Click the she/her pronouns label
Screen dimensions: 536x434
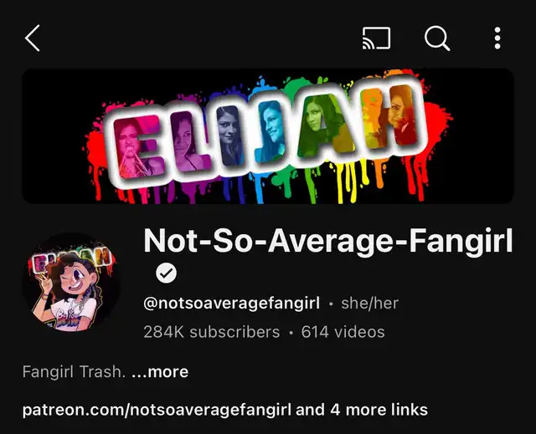(369, 303)
